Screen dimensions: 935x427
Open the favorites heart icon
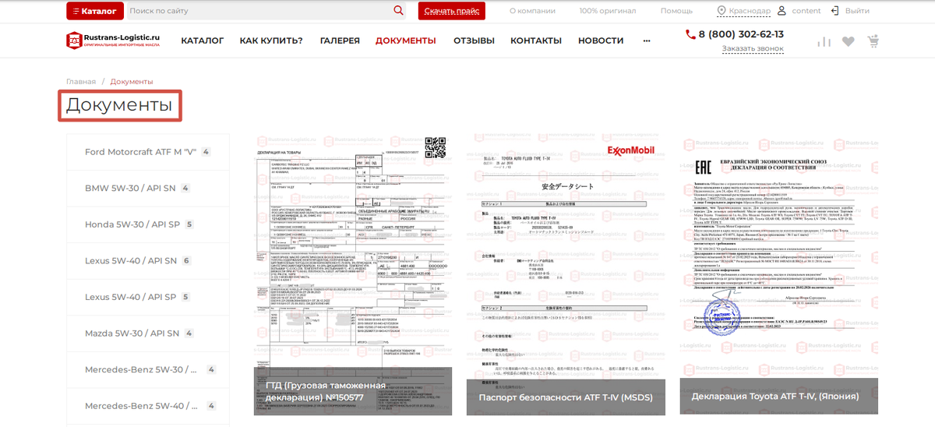coord(849,42)
